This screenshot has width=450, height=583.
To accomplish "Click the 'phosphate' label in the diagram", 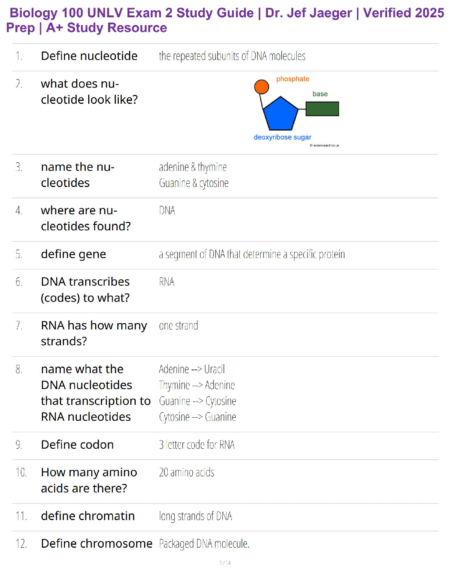I will (x=293, y=79).
